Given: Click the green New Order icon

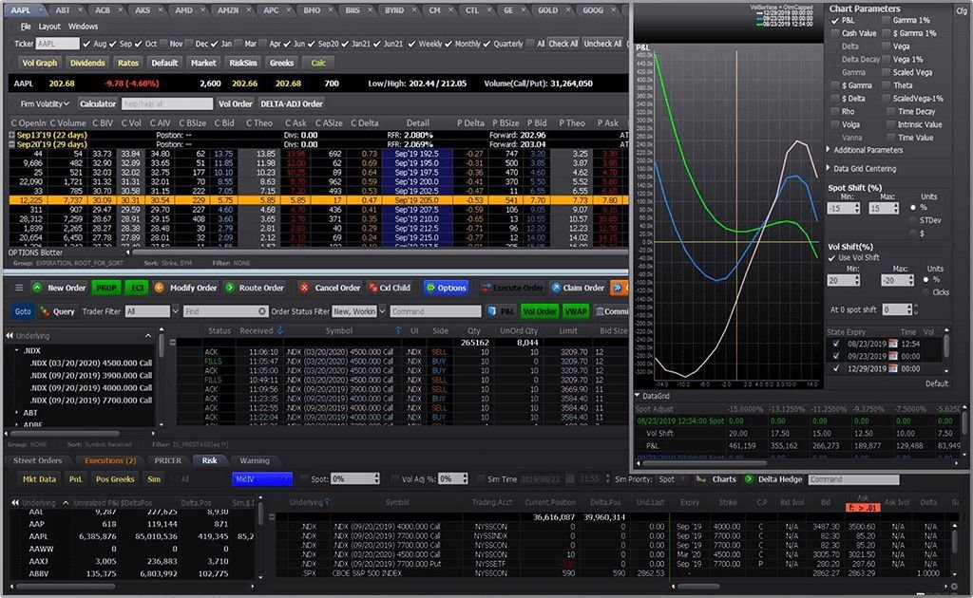Looking at the screenshot, I should [36, 289].
